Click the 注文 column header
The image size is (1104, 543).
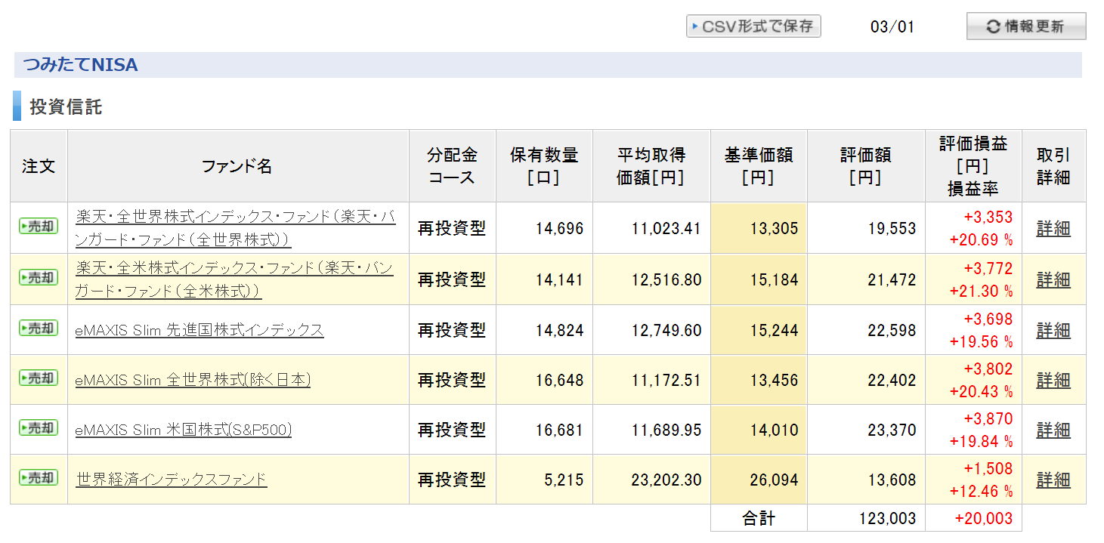[x=39, y=166]
